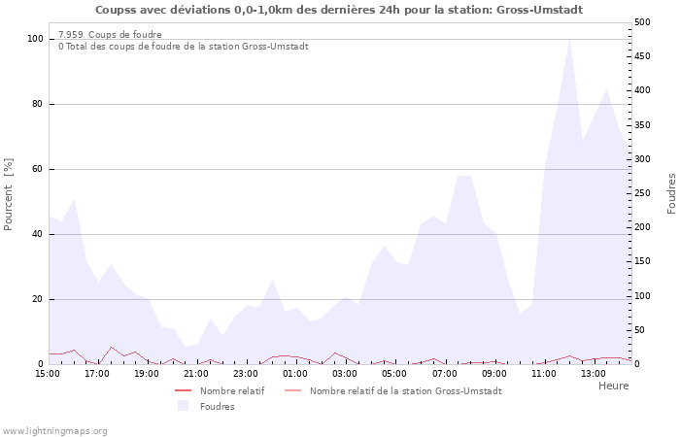Click the 05:00 time tick label
680x437 pixels.
(394, 374)
